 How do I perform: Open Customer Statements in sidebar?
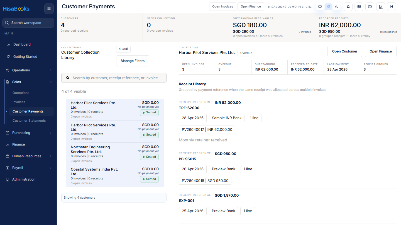pos(29,121)
